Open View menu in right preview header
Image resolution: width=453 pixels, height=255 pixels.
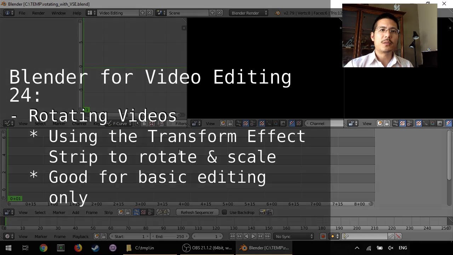pos(367,123)
